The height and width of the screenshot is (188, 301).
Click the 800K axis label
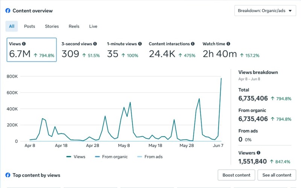tap(12, 76)
